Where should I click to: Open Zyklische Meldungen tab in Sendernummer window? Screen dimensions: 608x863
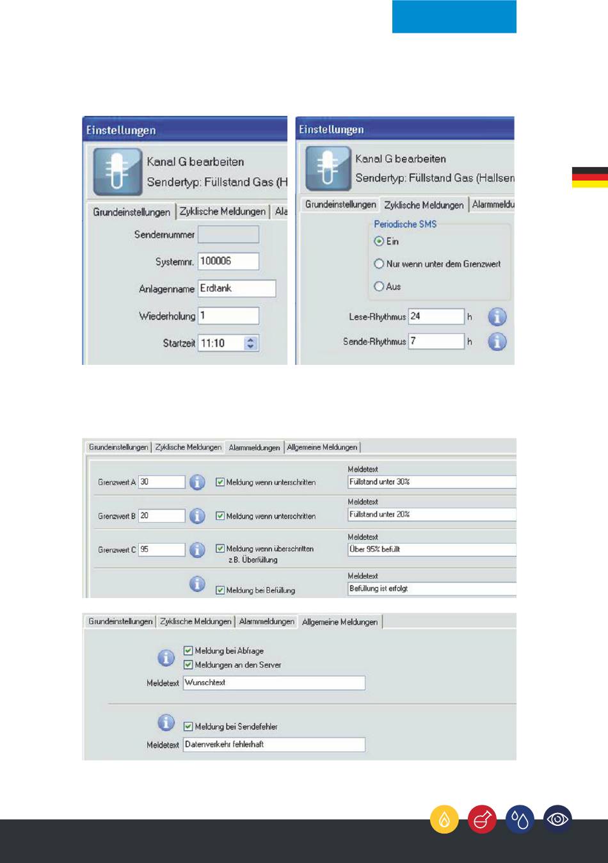223,211
